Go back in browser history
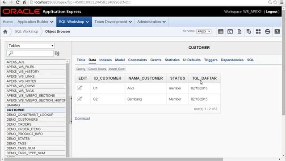This screenshot has width=286, height=161. 4,2
